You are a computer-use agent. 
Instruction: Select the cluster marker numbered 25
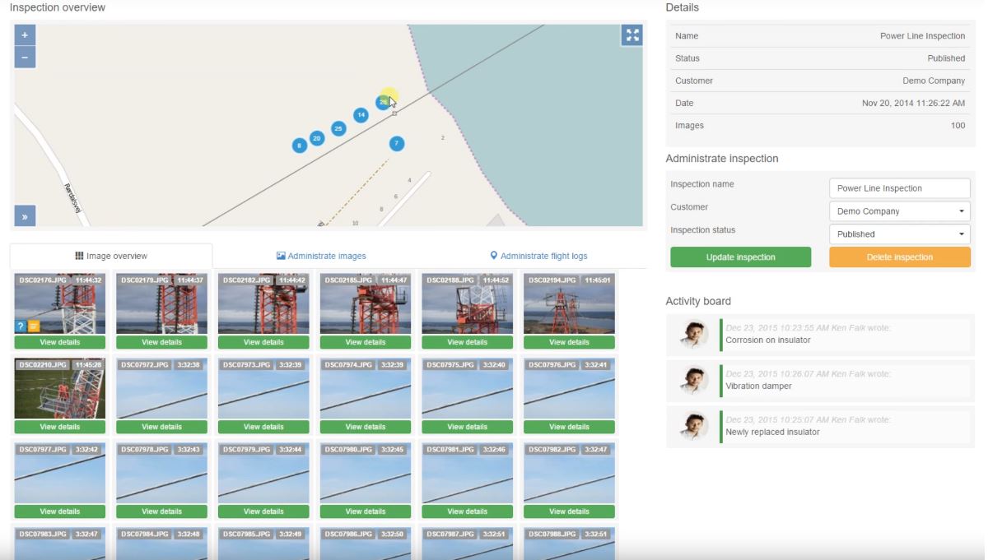(338, 128)
